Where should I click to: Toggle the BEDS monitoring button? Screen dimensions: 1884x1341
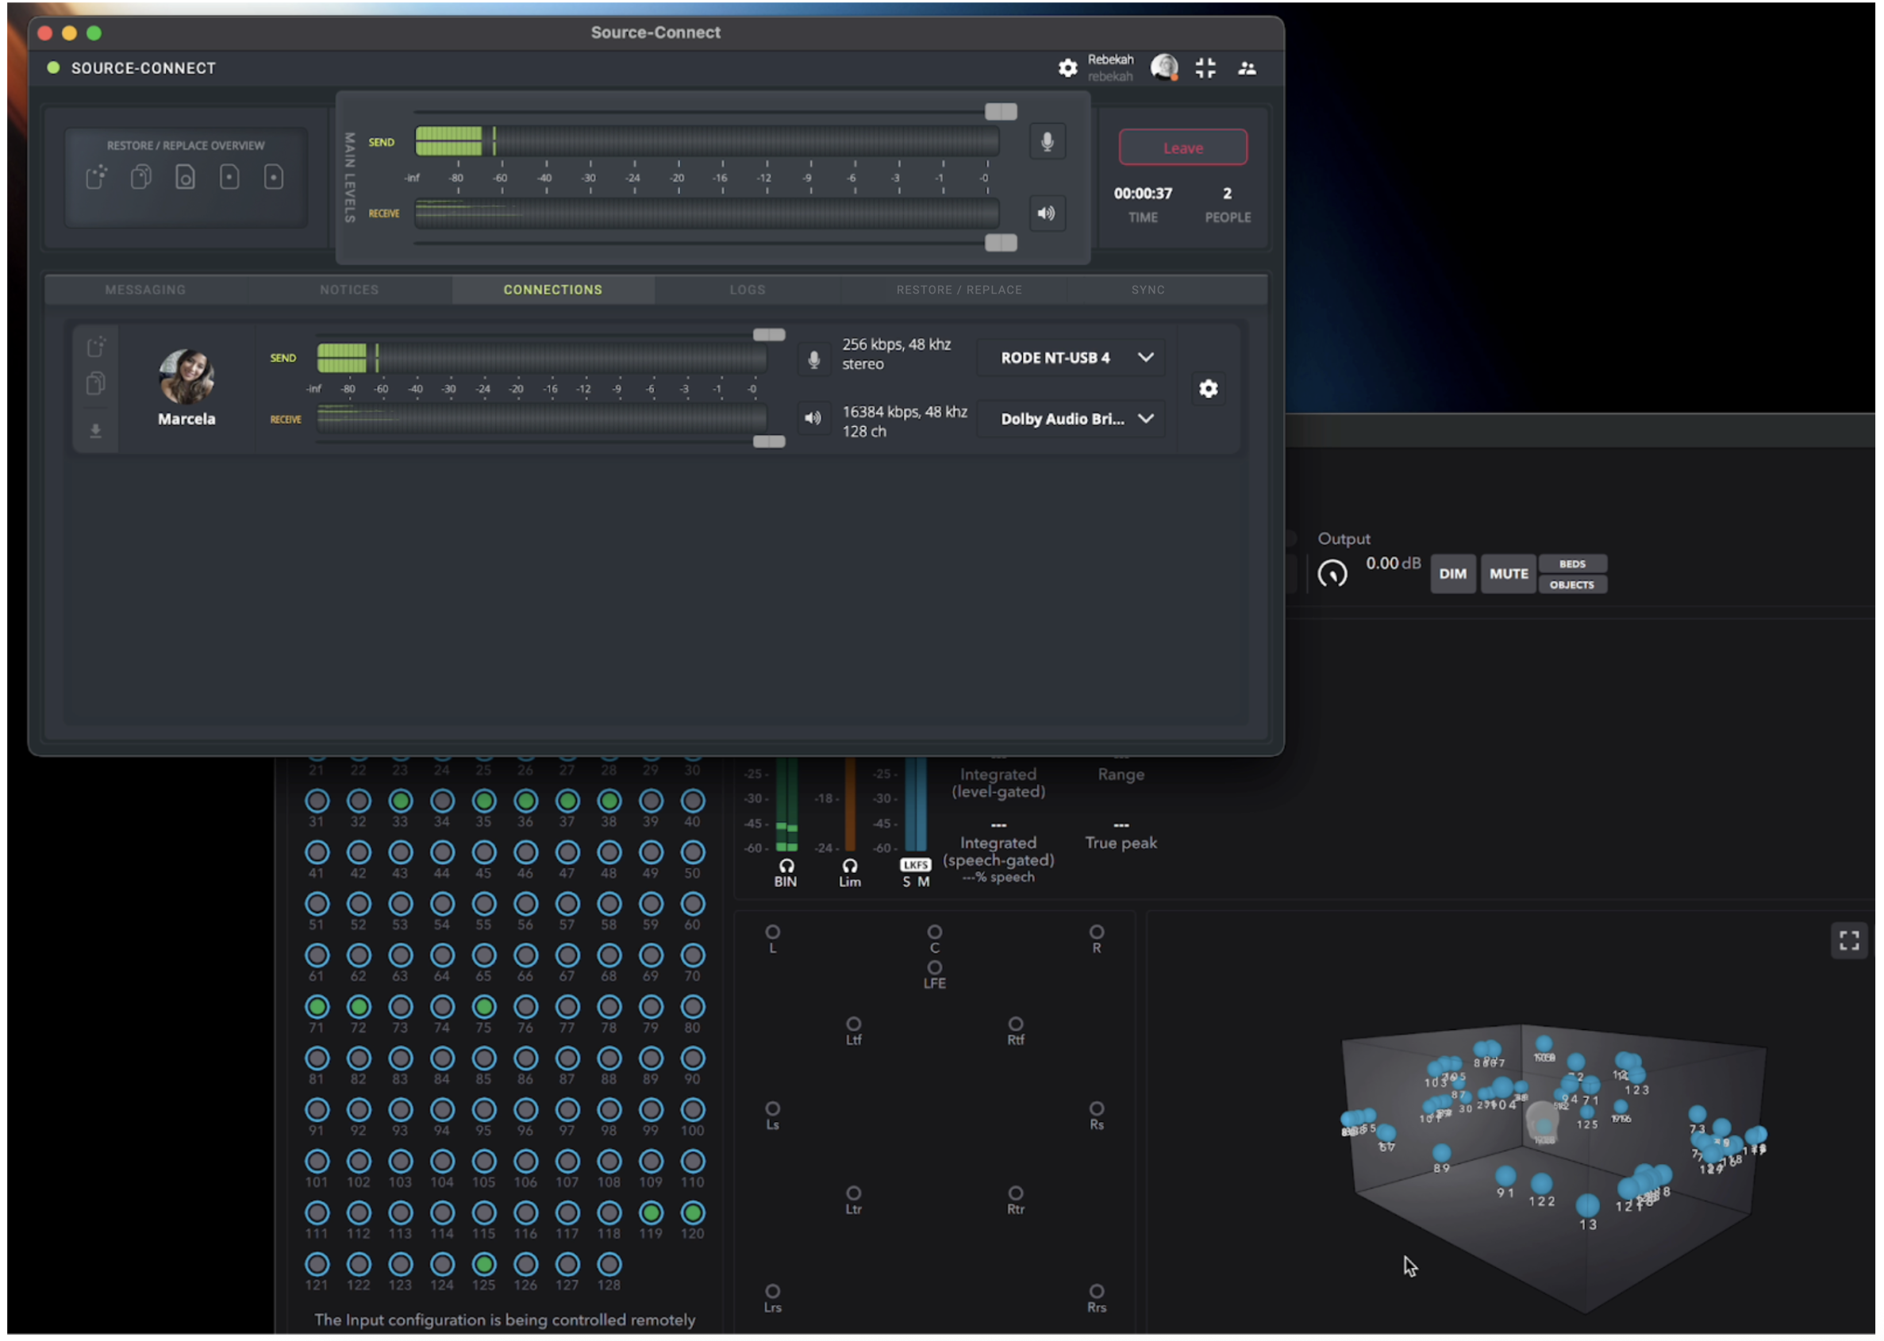[x=1572, y=564]
